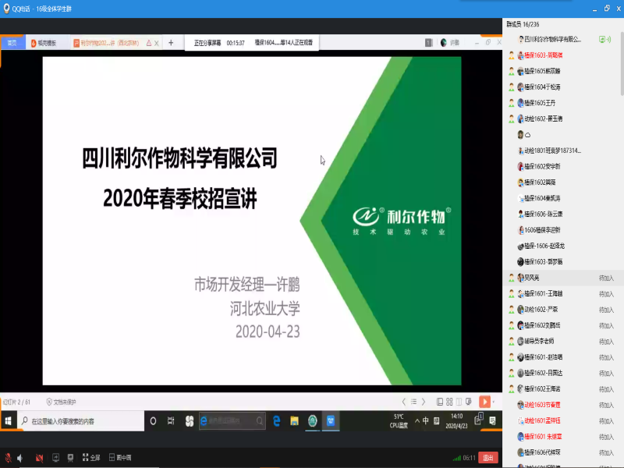Switch to normal view icon
The height and width of the screenshot is (468, 624).
[440, 402]
